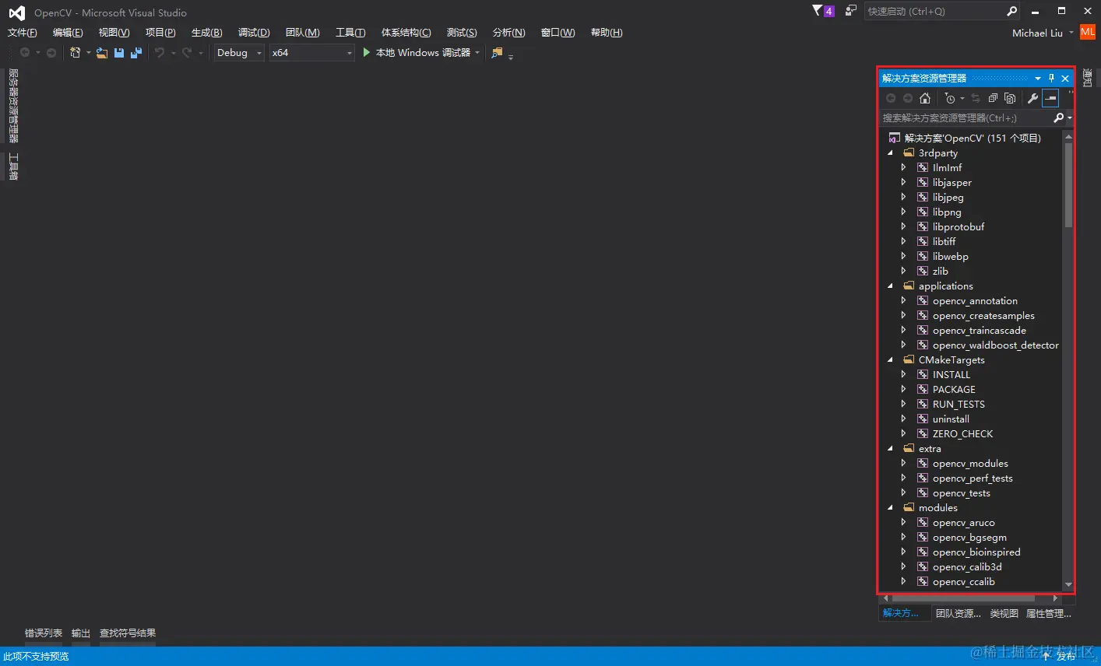Open the 视图(V) menu

[x=114, y=33]
